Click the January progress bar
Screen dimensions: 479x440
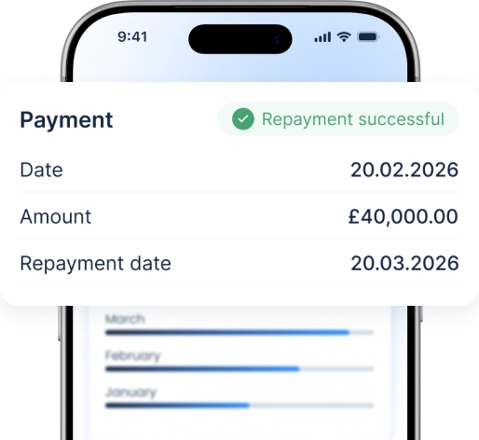pos(239,406)
